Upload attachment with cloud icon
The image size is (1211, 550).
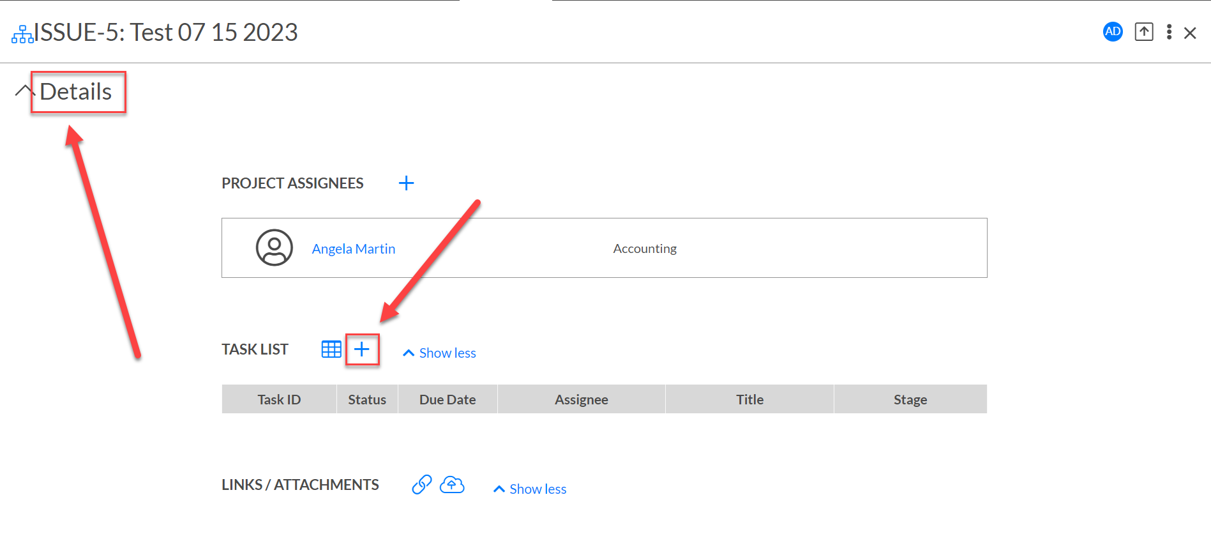coord(452,485)
